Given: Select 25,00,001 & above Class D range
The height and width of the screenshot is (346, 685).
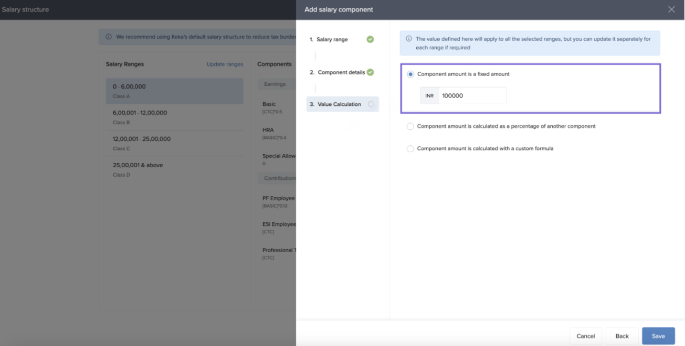Looking at the screenshot, I should (x=174, y=169).
